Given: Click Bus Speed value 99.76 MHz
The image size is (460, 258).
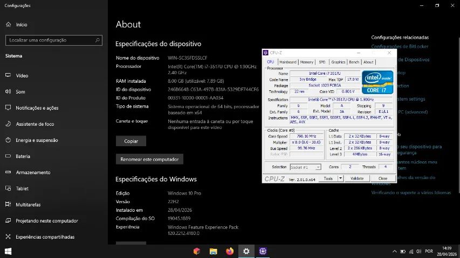Looking at the screenshot, I should coord(306,148).
